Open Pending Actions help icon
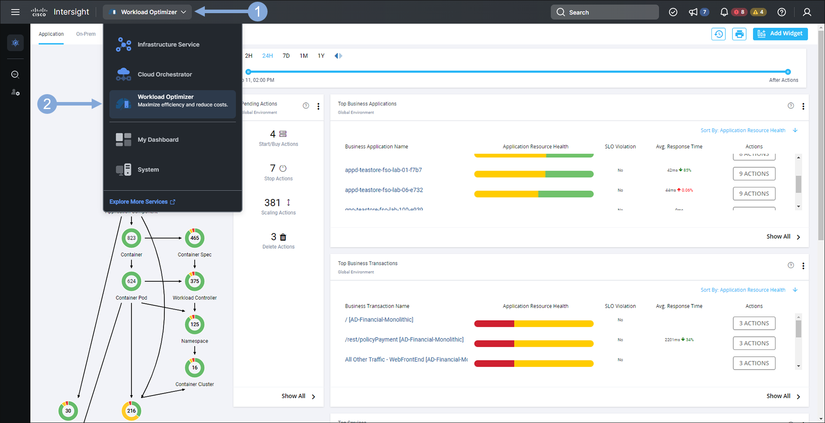The height and width of the screenshot is (423, 825). pyautogui.click(x=306, y=106)
